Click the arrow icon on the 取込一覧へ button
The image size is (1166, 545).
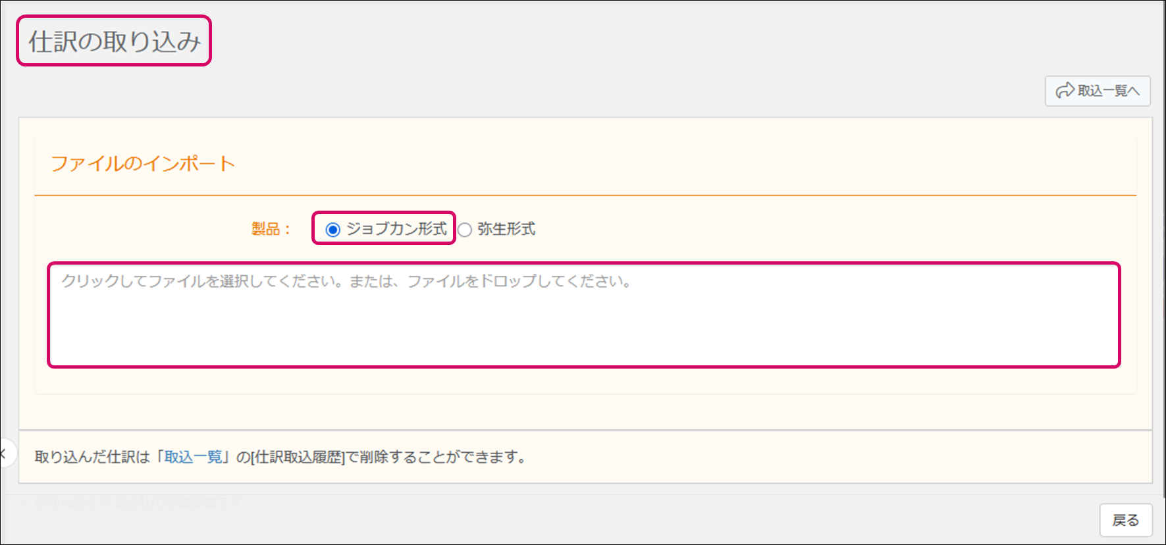[x=1065, y=91]
